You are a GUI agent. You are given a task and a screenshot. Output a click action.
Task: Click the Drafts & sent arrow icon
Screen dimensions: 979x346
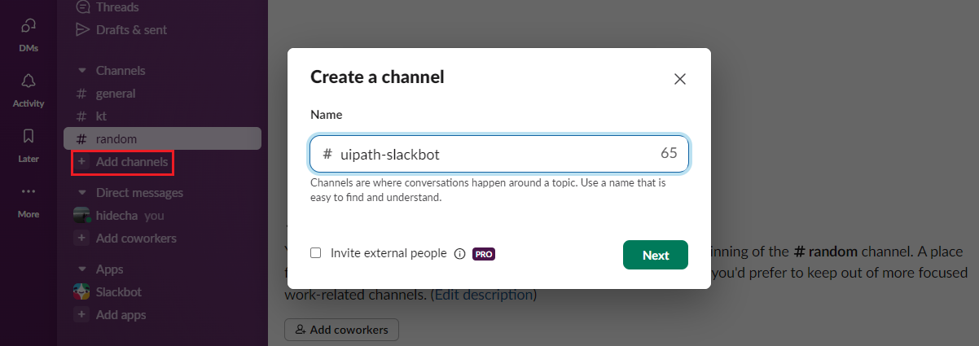pyautogui.click(x=81, y=29)
